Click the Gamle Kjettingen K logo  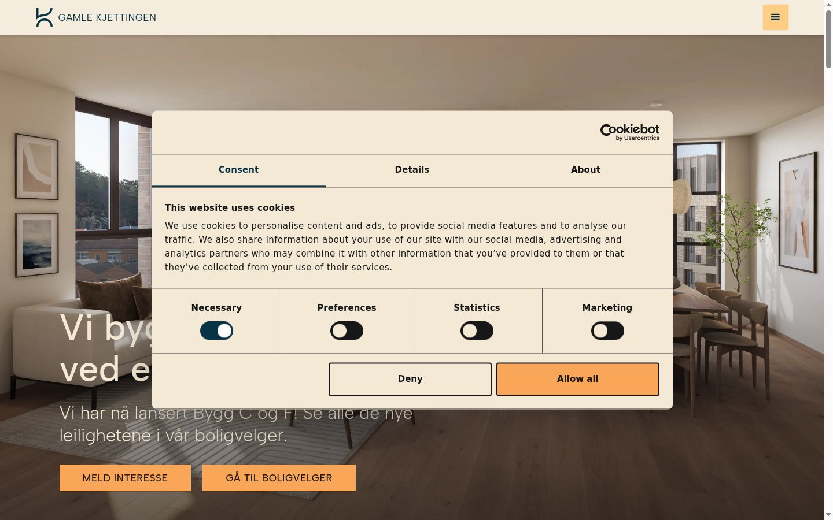point(45,17)
